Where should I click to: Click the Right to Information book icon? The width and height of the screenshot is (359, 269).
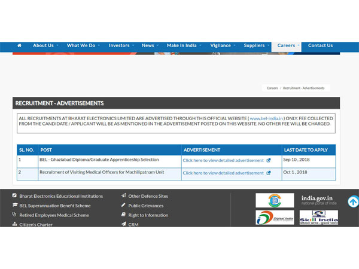tap(123, 215)
